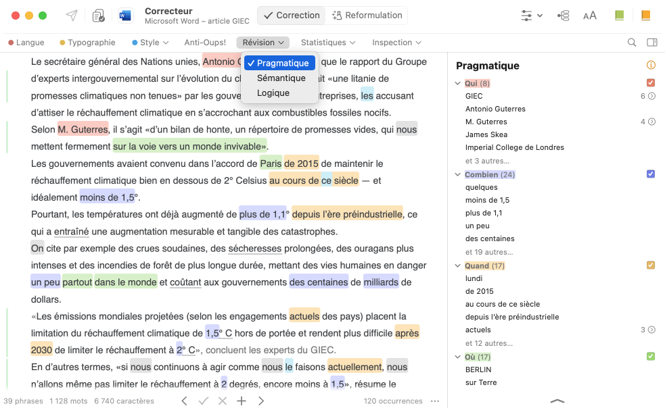Uncheck the Qui category checkbox

(x=651, y=83)
